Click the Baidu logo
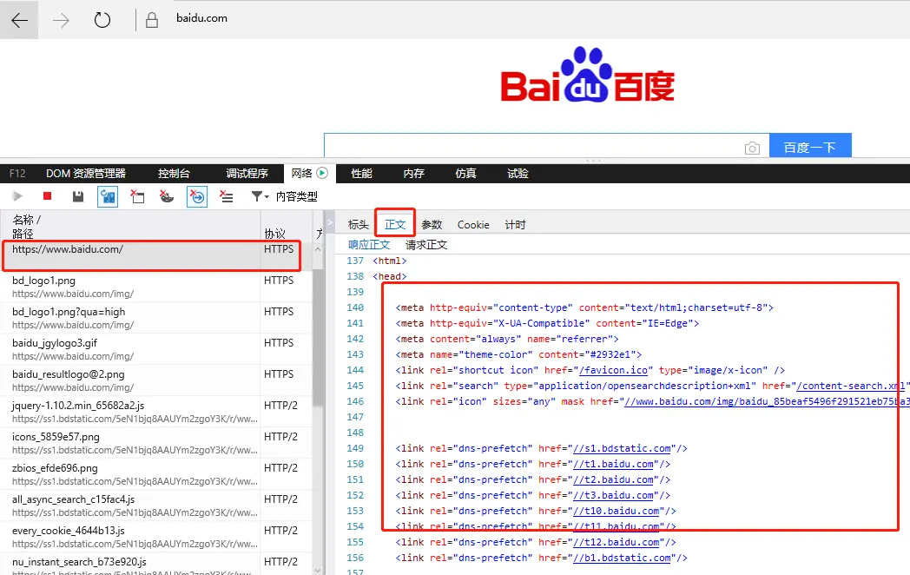 [x=587, y=75]
